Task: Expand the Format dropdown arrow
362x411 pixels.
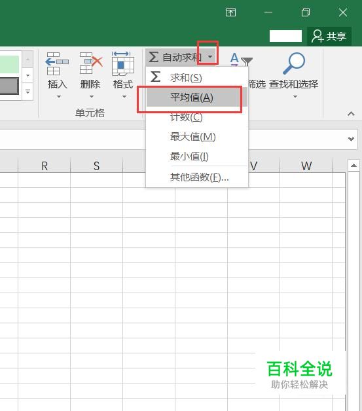Action: tap(124, 97)
